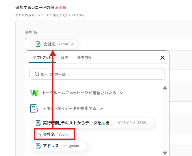Screen dimensions: 192x156
Task: Click the green W LINE WORKS icon
Action: point(34,93)
